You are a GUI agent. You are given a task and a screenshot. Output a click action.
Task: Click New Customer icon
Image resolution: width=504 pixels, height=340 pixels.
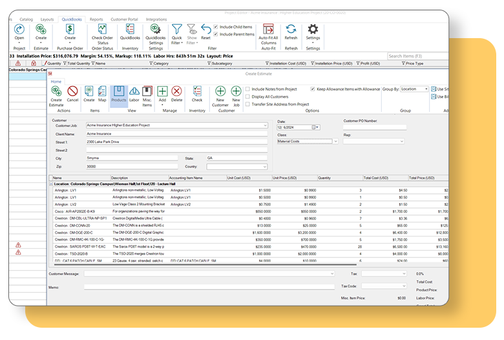coord(220,92)
